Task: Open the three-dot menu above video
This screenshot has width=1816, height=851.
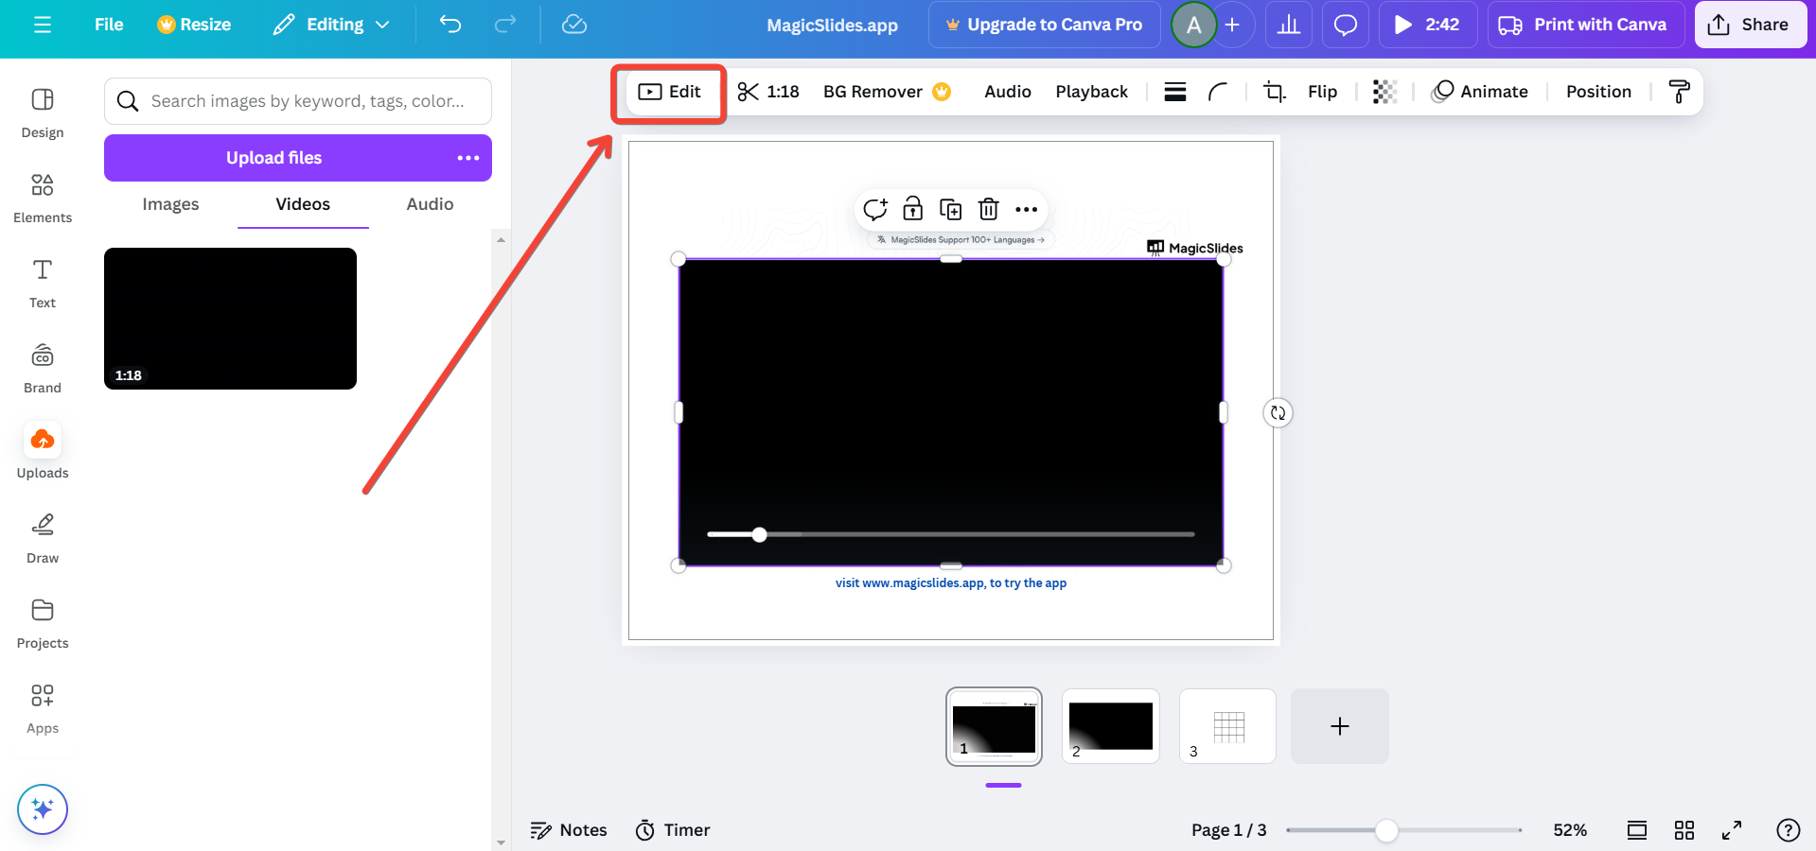Action: click(1026, 209)
